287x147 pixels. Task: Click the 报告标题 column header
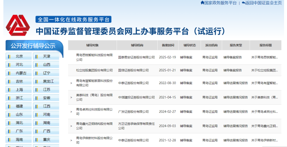[265, 45]
